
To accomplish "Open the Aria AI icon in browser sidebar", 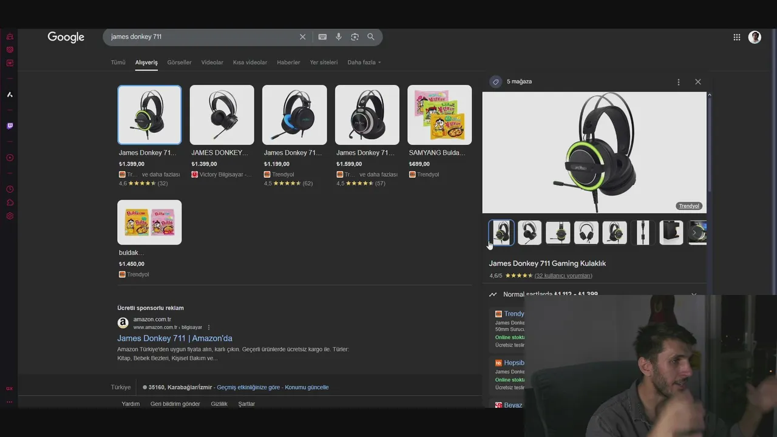I will point(10,95).
